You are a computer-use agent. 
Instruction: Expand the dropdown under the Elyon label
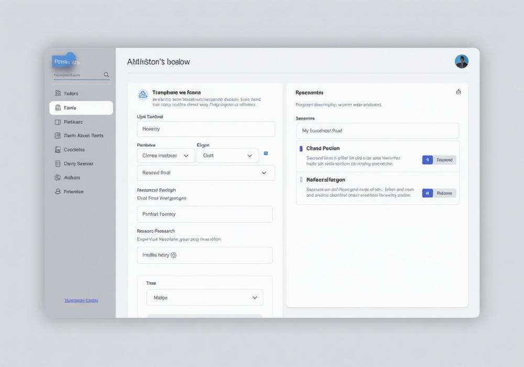coord(228,155)
